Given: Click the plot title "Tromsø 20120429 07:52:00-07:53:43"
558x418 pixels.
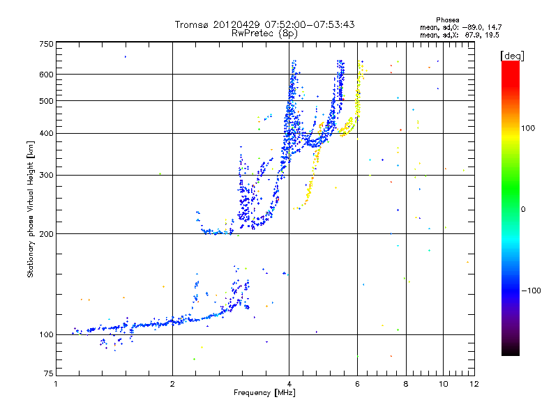Looking at the screenshot, I should [x=264, y=24].
